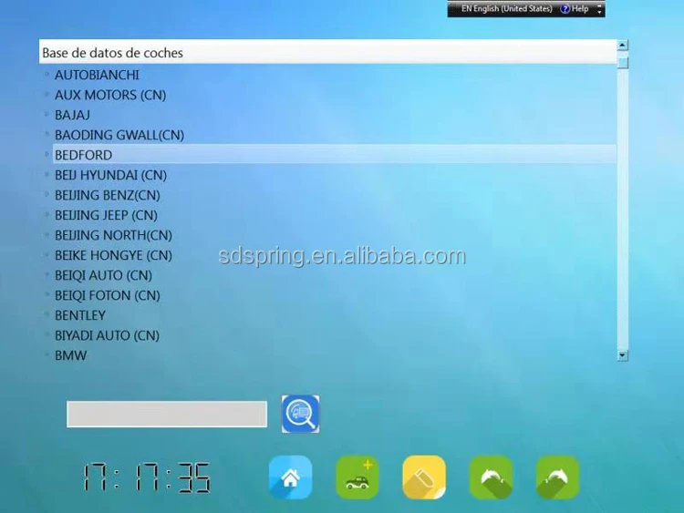The image size is (684, 513).
Task: Select BENTLEY in the car list
Action: pos(80,315)
